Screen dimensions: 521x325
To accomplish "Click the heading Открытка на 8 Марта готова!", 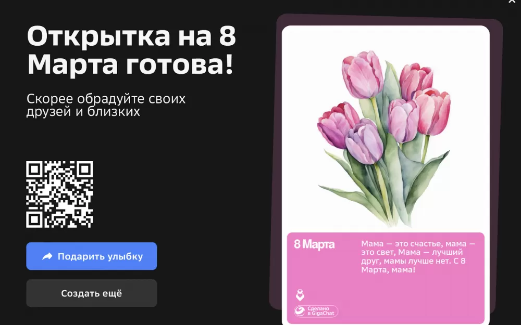I will click(131, 50).
